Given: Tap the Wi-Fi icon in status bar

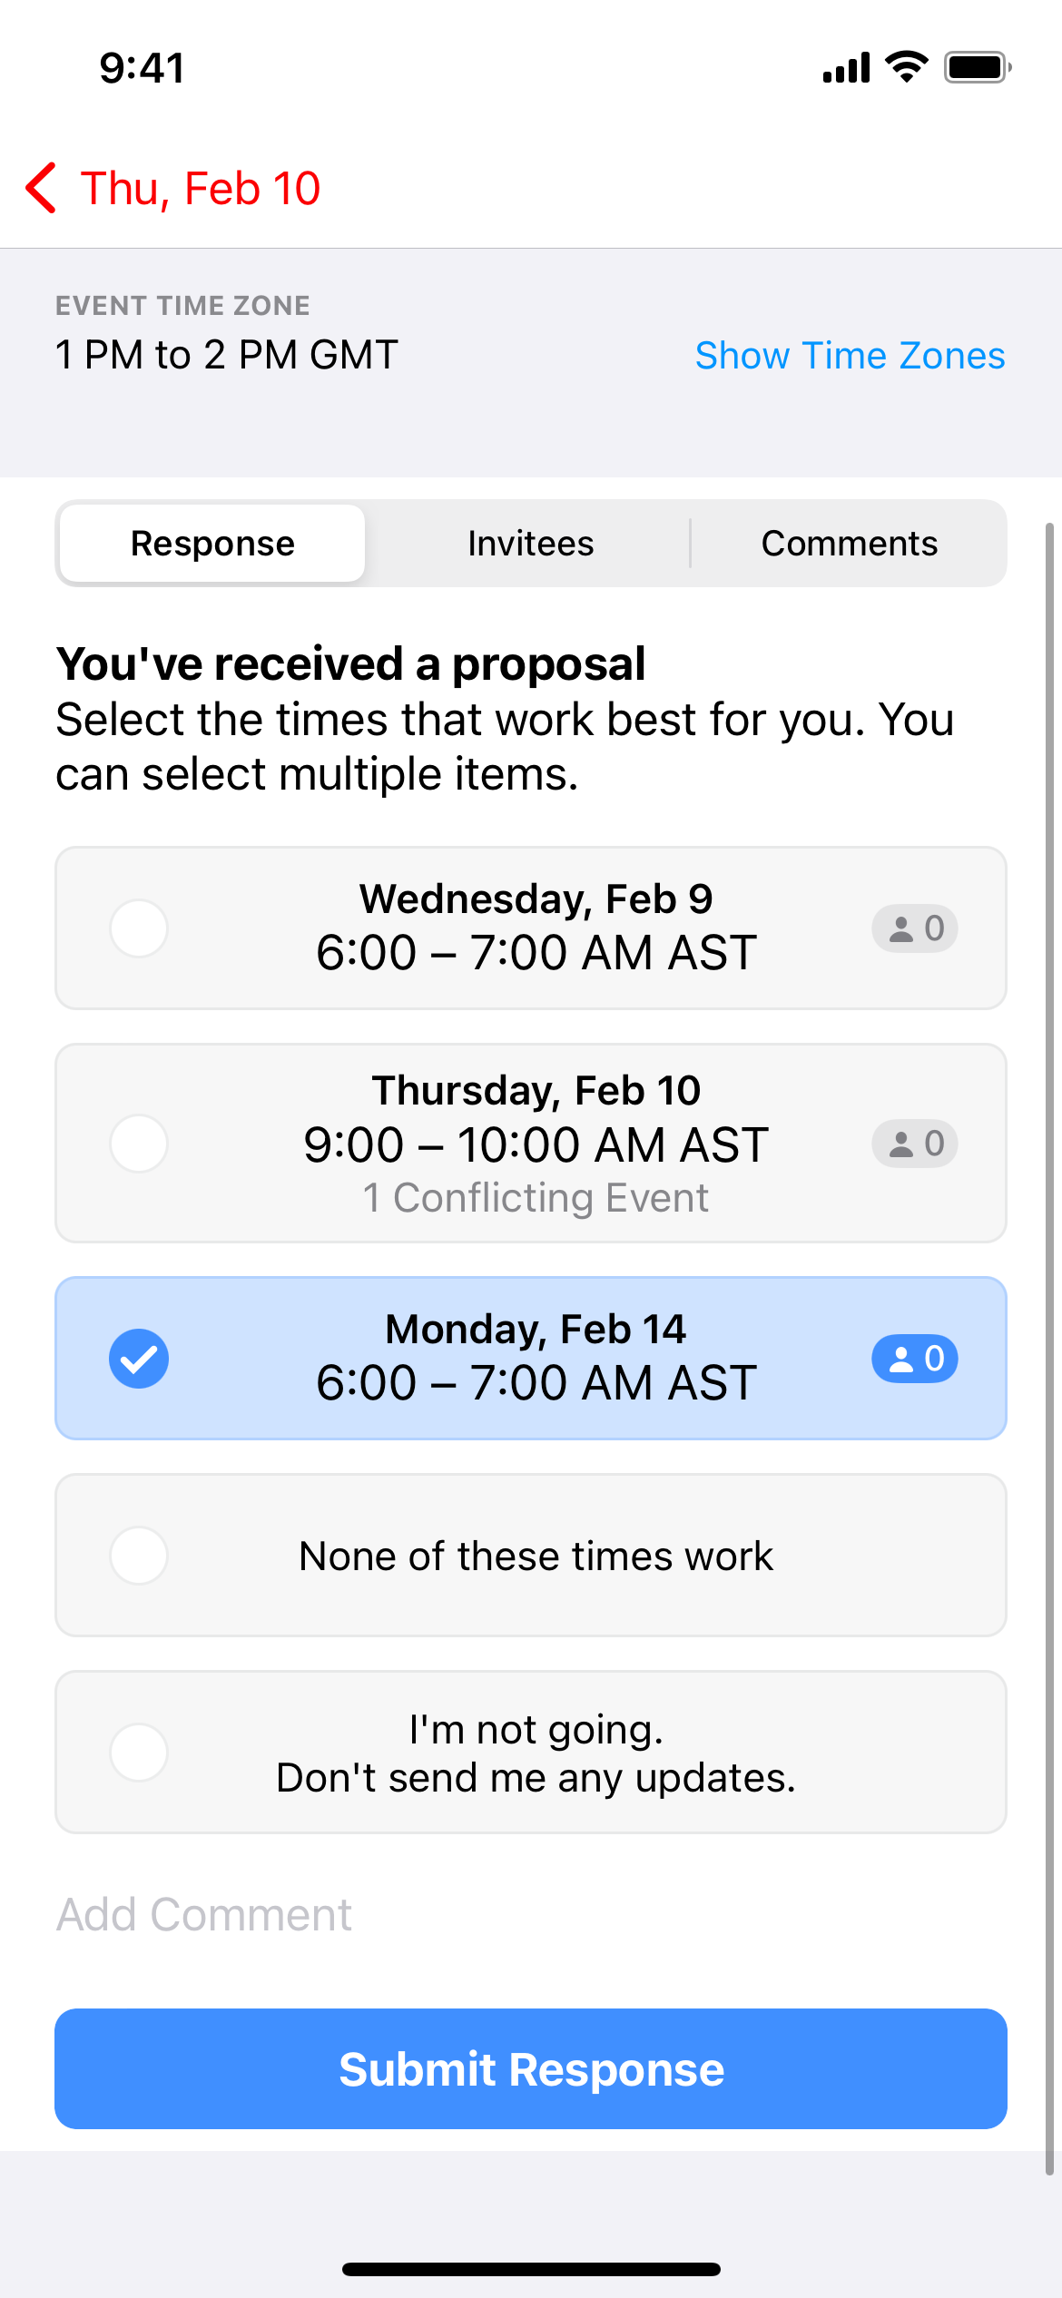Looking at the screenshot, I should pos(906,67).
